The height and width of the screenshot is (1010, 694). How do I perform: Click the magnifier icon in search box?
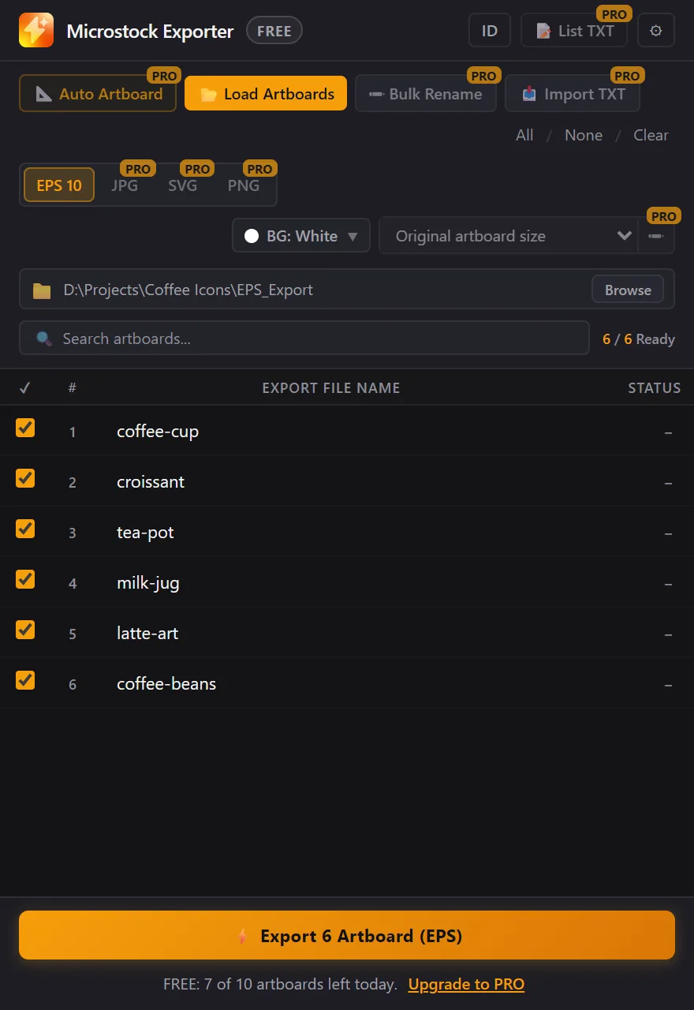[45, 339]
